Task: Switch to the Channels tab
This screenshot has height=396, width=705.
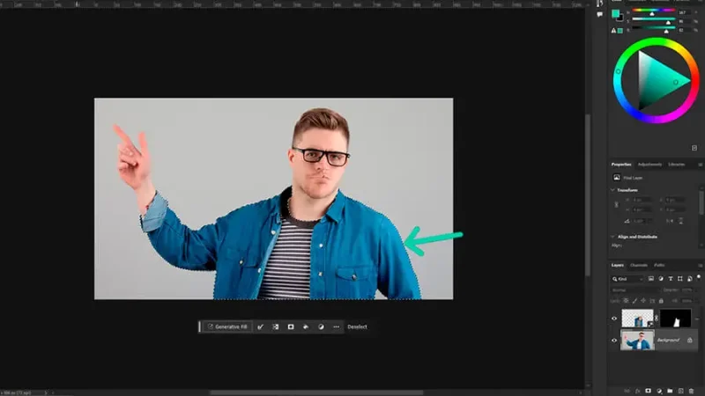Action: [638, 266]
